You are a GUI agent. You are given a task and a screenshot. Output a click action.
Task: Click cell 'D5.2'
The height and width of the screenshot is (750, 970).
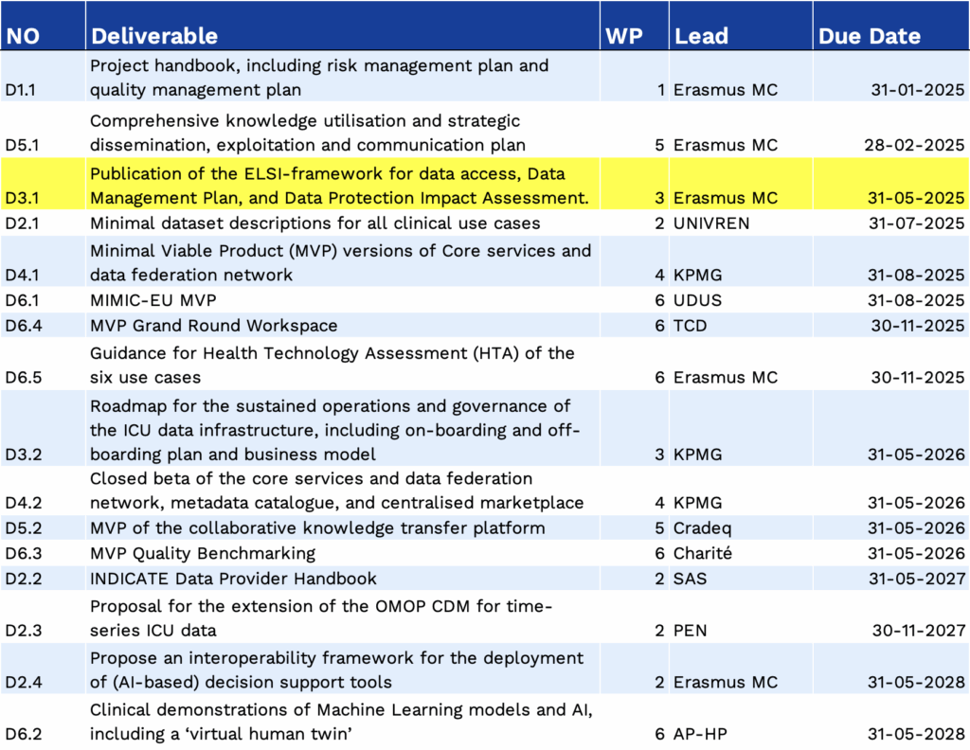pos(43,528)
